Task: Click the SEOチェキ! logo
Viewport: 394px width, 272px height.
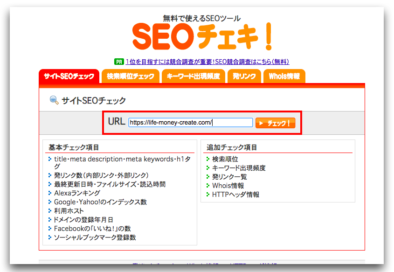Action: [202, 37]
